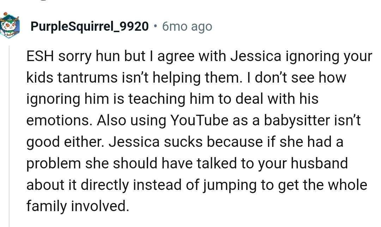Click the dot separator beside the username
Image resolution: width=381 pixels, height=227 pixels.
click(155, 26)
